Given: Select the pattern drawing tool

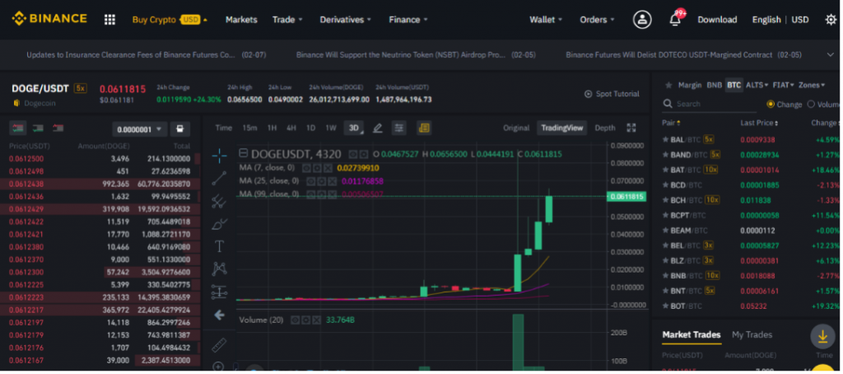Looking at the screenshot, I should [219, 269].
